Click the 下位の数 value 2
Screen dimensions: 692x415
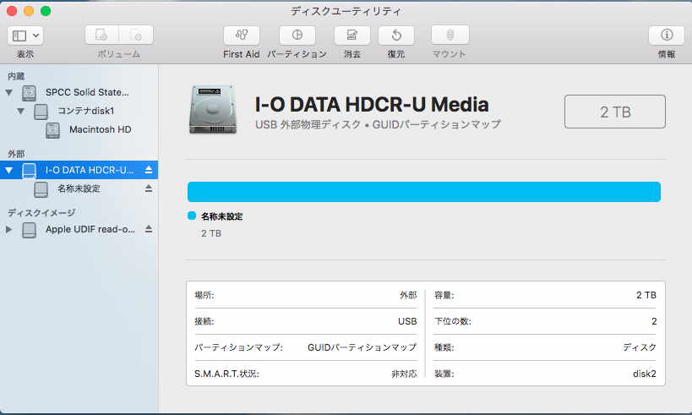654,321
